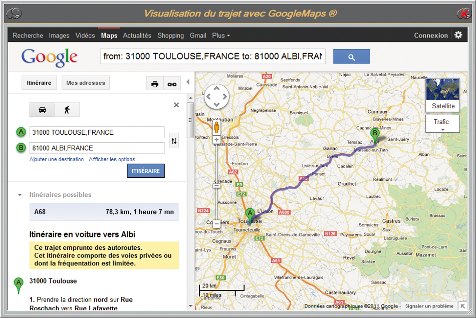
Task: Open the Recherche tab
Action: [x=28, y=36]
